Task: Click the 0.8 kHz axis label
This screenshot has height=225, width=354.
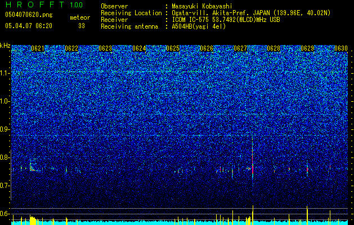Action: point(5,157)
